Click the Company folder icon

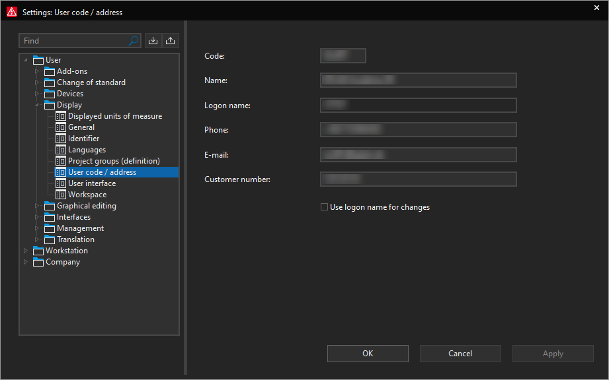[x=38, y=262]
